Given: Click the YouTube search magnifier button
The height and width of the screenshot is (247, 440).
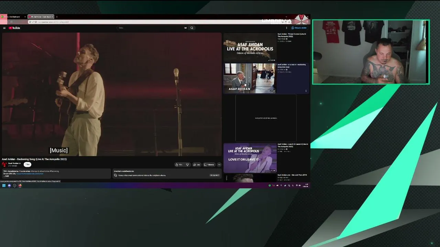Looking at the screenshot, I should (192, 28).
